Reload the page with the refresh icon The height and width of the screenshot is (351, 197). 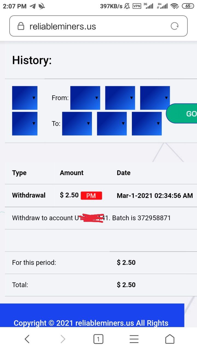tap(174, 26)
